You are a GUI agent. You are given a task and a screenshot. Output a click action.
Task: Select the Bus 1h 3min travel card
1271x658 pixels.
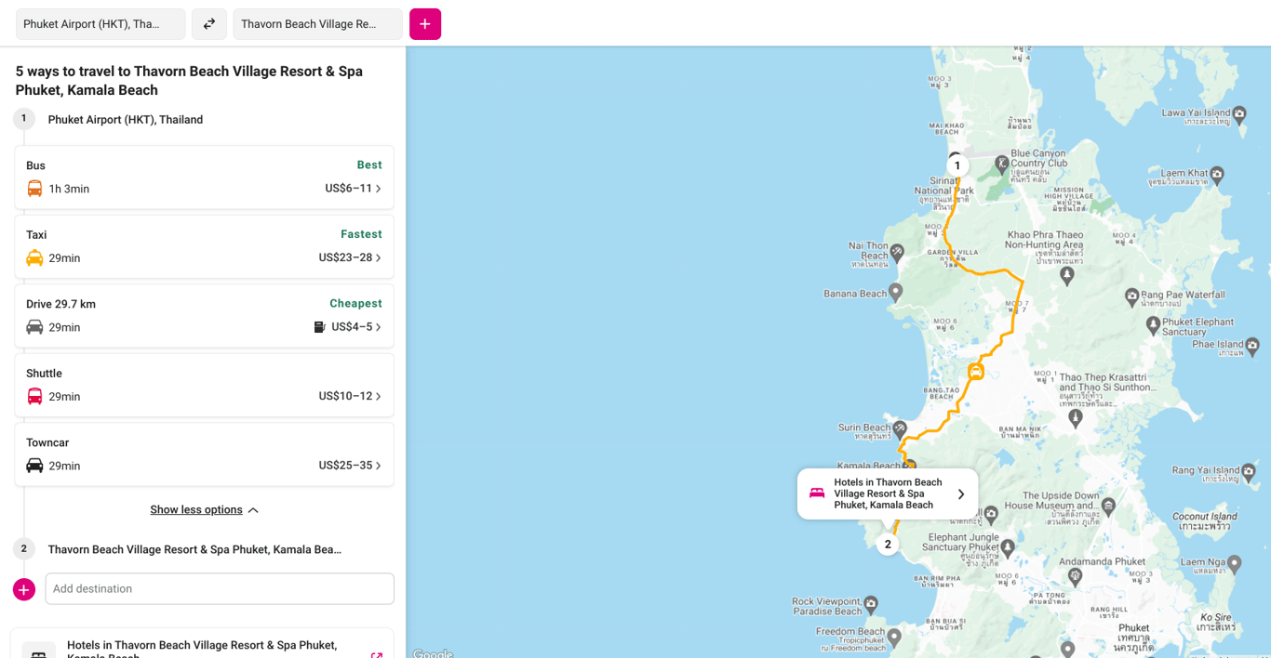tap(204, 178)
